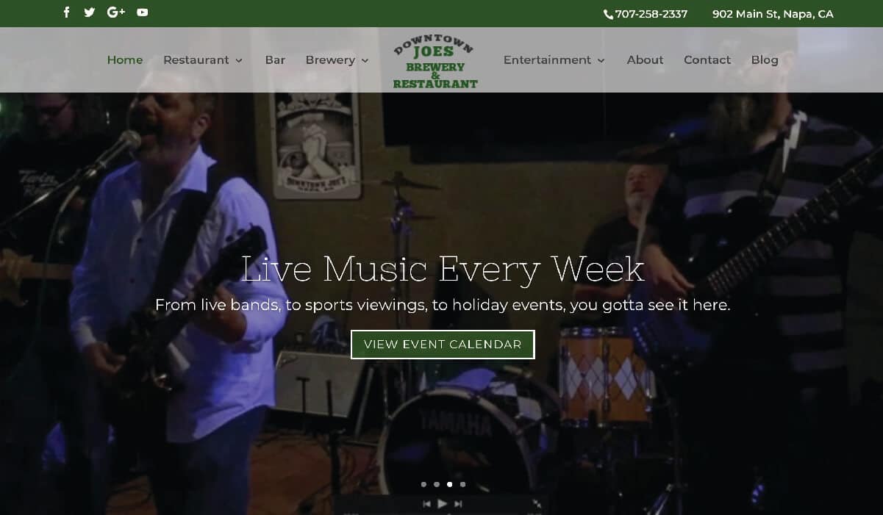Image resolution: width=883 pixels, height=515 pixels.
Task: Go to the About page
Action: (646, 60)
